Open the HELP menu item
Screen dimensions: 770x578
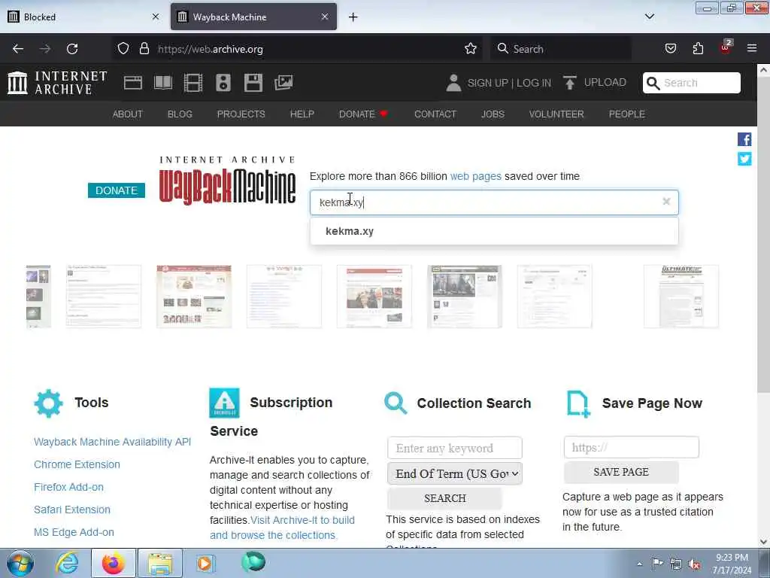pos(302,114)
